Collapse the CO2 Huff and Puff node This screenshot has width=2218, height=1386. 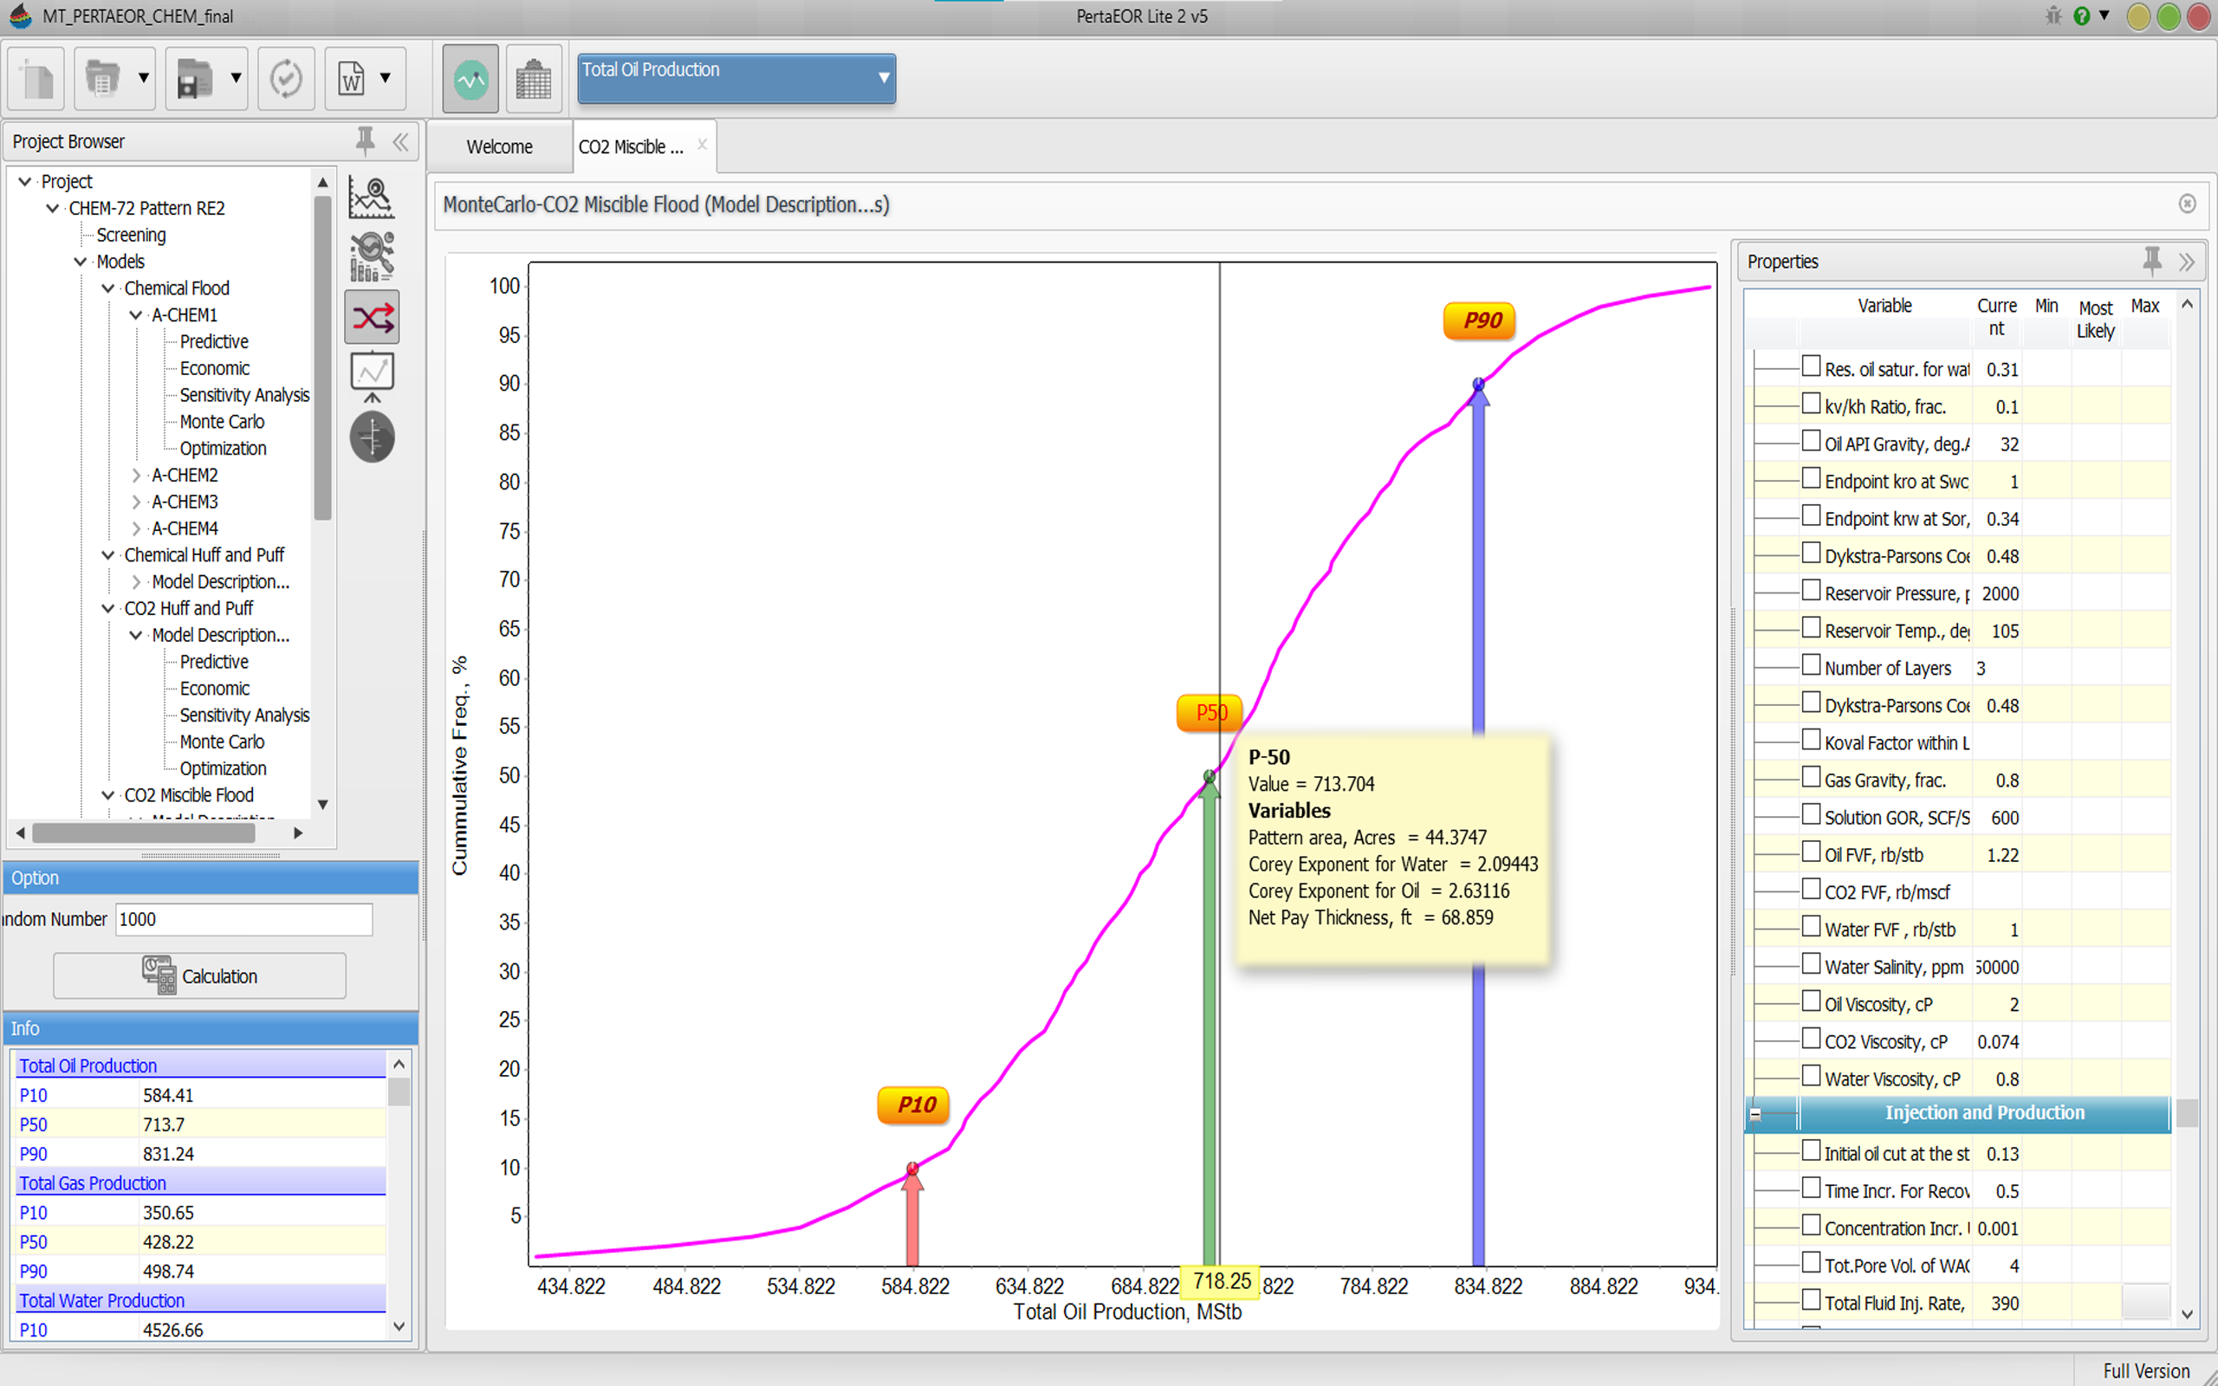click(x=108, y=608)
